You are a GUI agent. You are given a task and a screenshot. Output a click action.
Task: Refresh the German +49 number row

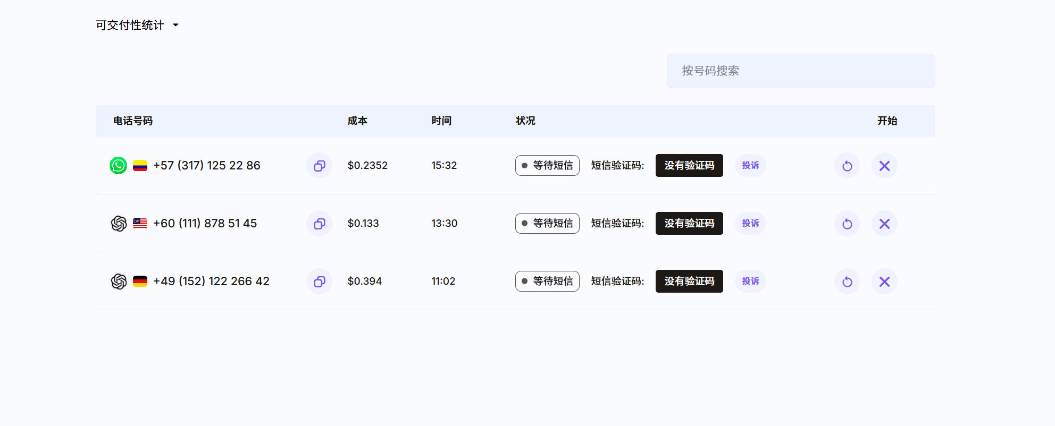pos(847,282)
